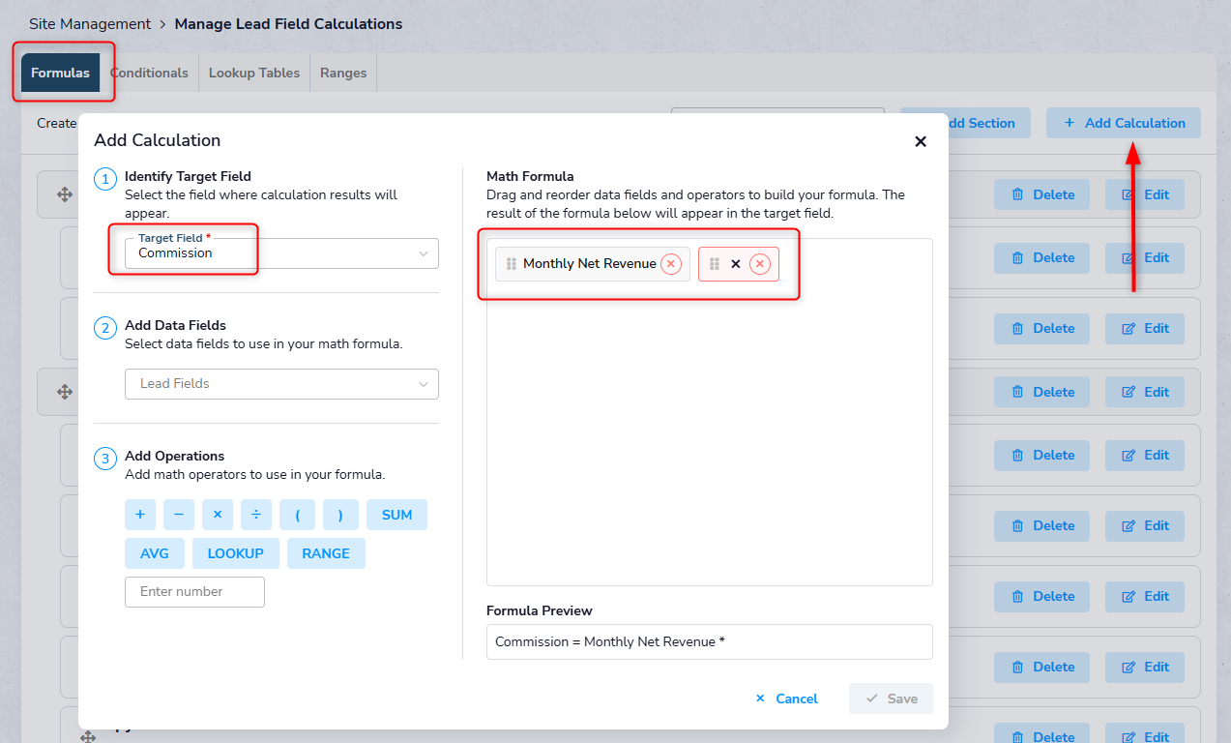Add the division operator
1231x743 pixels.
click(x=256, y=515)
